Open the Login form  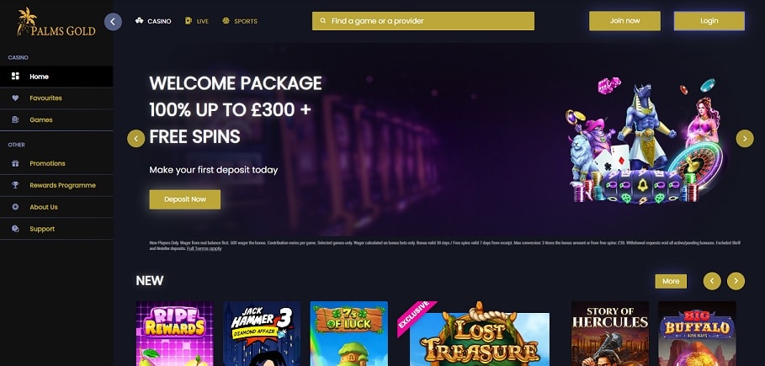(x=709, y=21)
